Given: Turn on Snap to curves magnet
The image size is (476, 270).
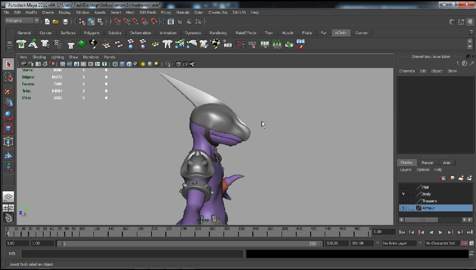Looking at the screenshot, I should coord(126,22).
